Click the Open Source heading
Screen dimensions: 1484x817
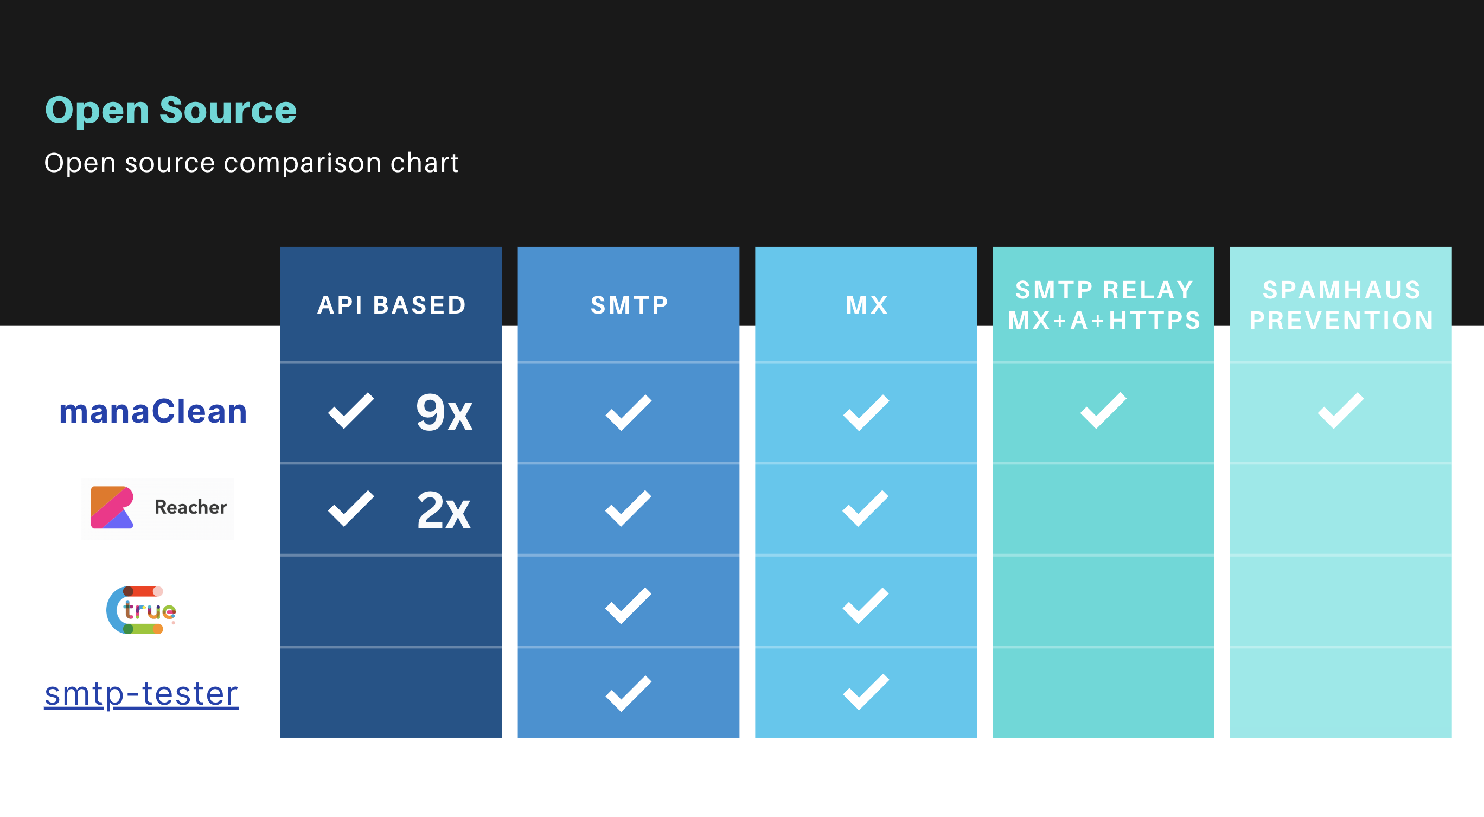(171, 111)
